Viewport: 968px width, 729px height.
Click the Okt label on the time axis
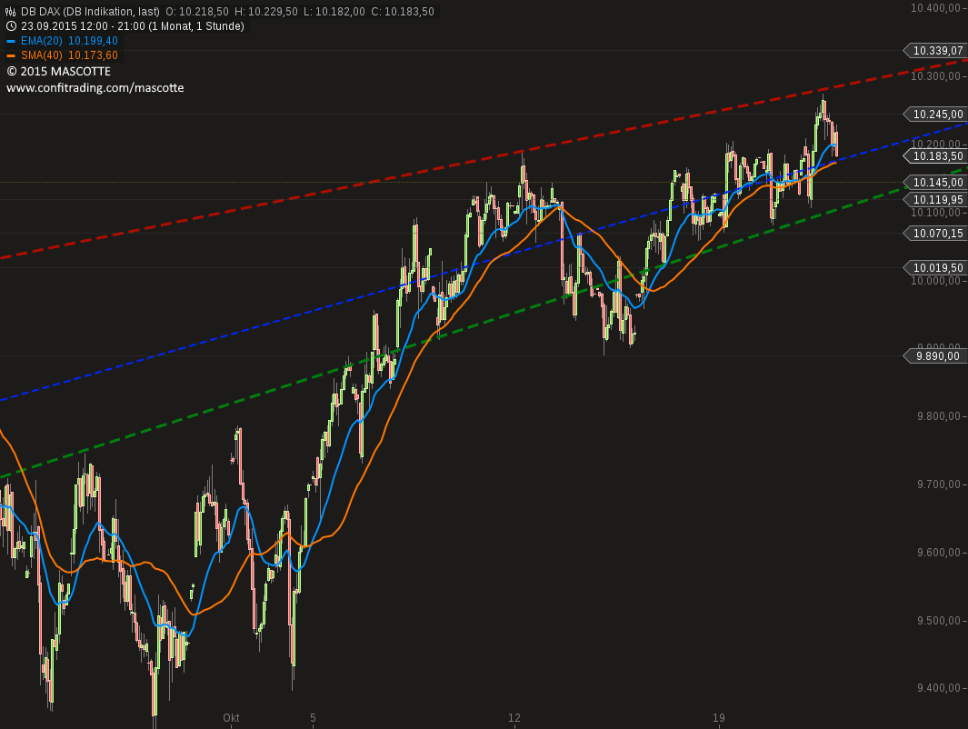point(231,718)
